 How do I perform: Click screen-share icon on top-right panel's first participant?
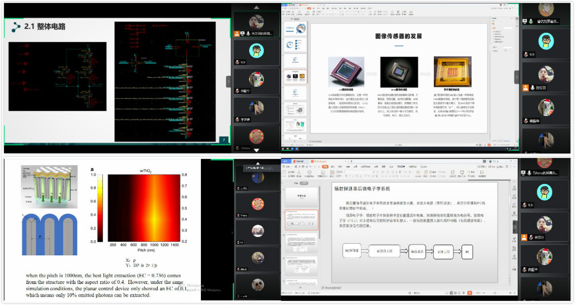[525, 21]
